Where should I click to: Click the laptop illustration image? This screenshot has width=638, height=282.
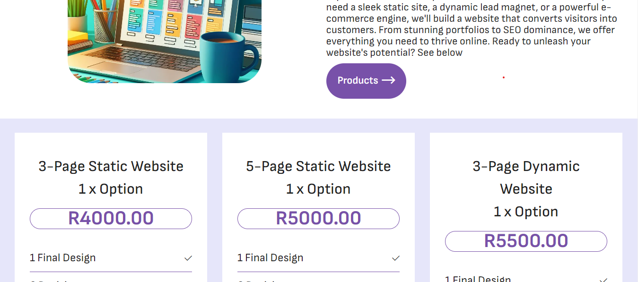click(x=165, y=42)
